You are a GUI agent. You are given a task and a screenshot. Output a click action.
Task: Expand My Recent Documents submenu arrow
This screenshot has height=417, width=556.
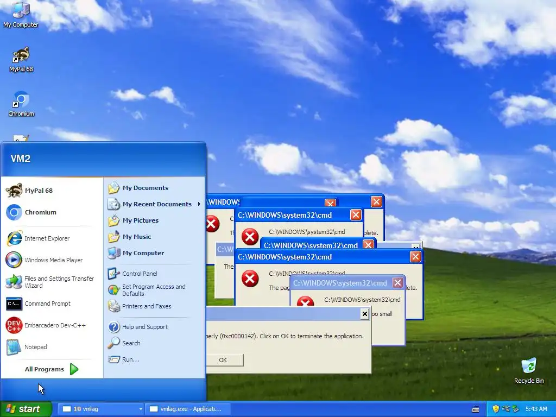pyautogui.click(x=199, y=204)
